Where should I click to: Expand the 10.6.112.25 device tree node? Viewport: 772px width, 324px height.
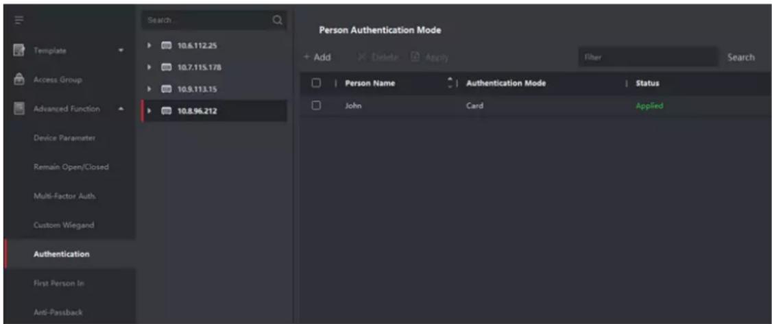point(149,46)
